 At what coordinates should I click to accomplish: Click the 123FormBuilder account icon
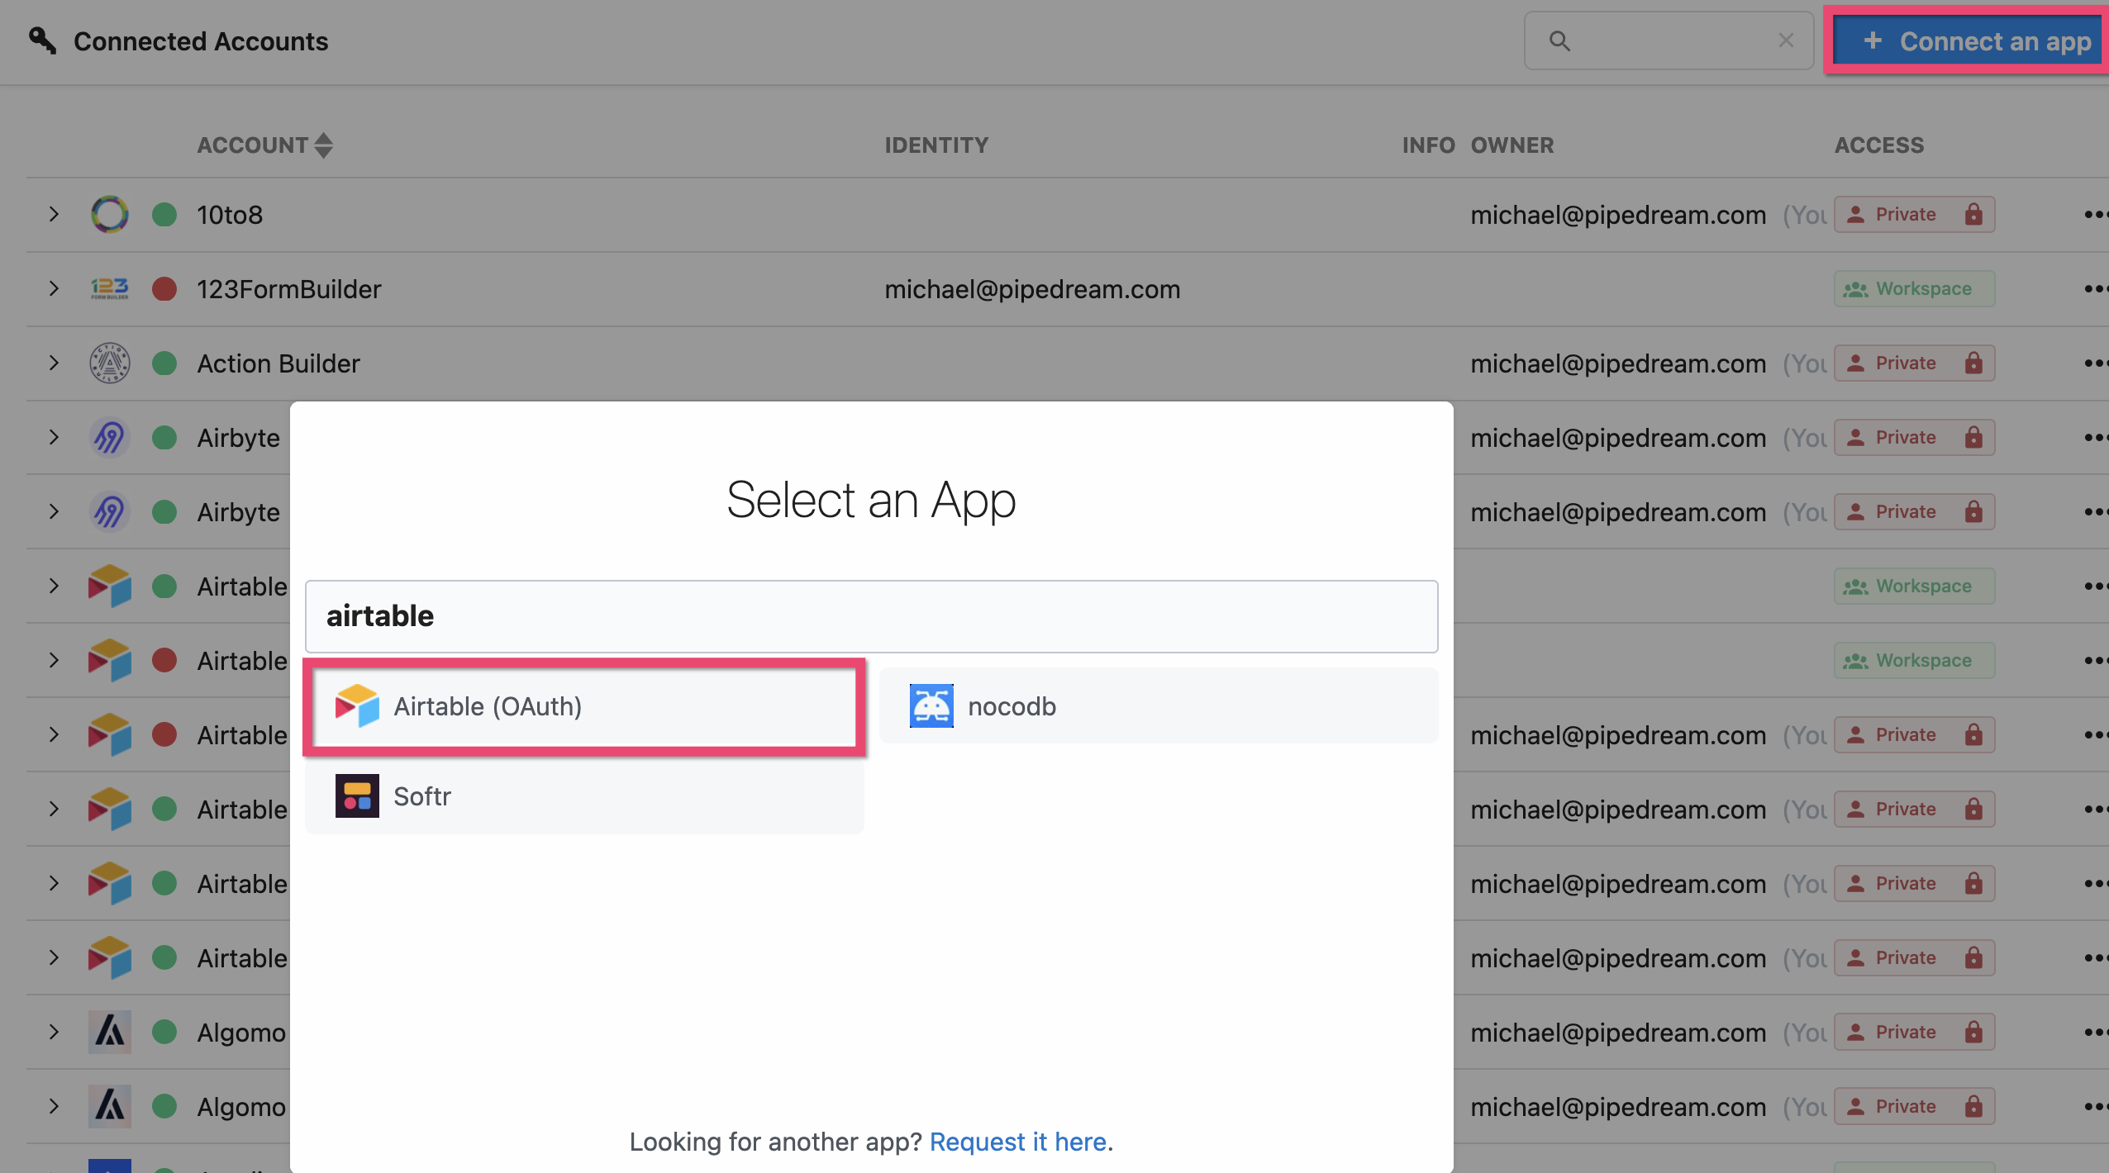pyautogui.click(x=112, y=287)
